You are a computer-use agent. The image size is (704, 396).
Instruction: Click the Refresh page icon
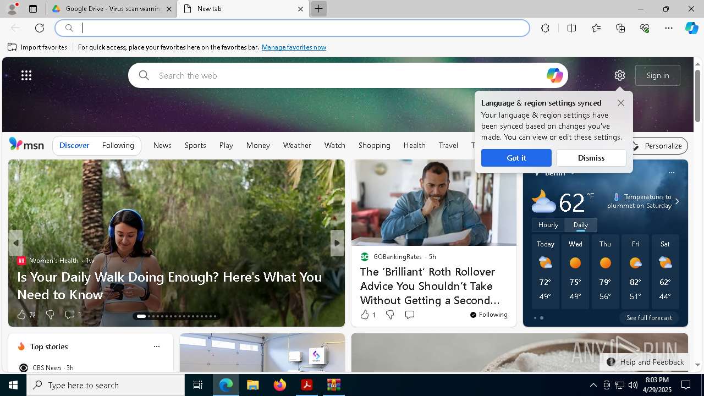point(40,28)
